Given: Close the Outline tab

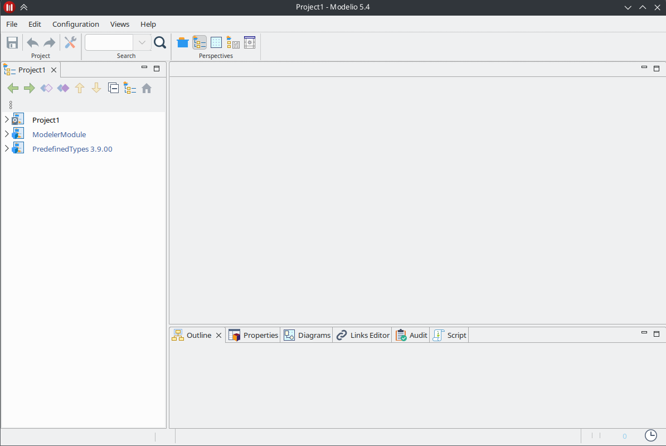Looking at the screenshot, I should (218, 336).
